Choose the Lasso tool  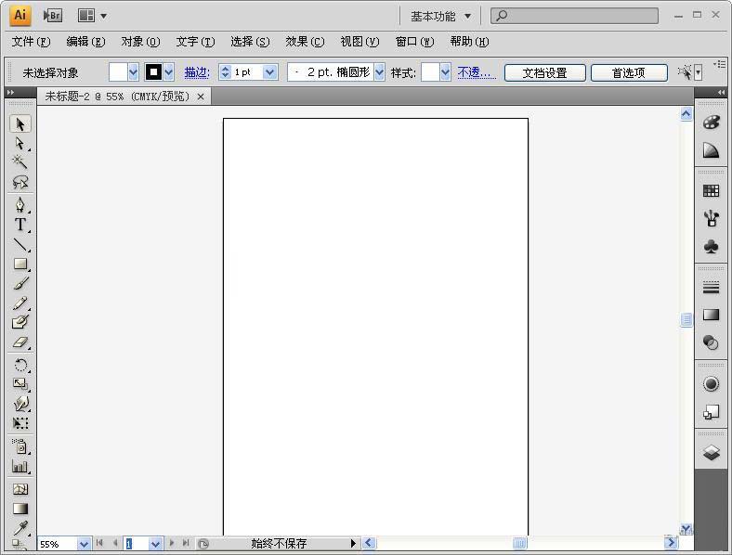coord(20,183)
